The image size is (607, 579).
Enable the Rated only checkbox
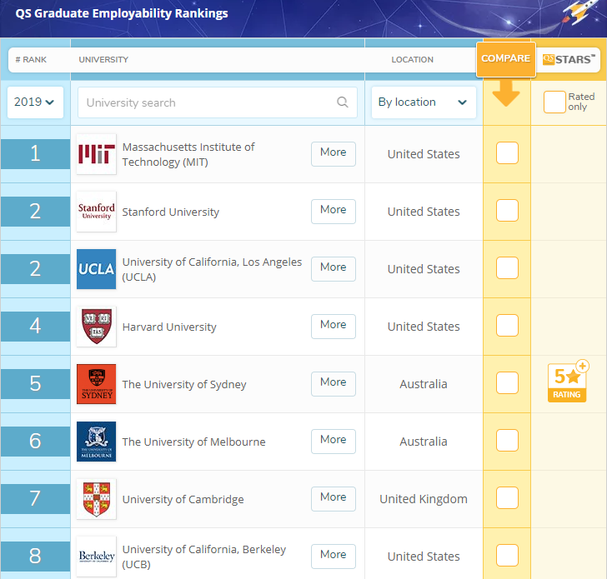pyautogui.click(x=554, y=102)
